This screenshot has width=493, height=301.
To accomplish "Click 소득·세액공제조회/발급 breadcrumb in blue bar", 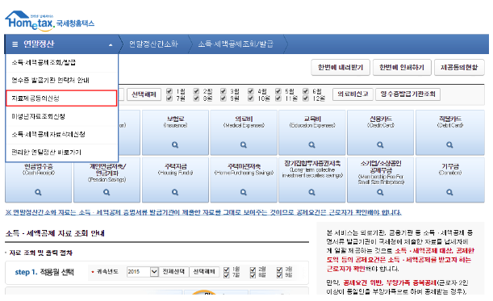I will click(236, 44).
